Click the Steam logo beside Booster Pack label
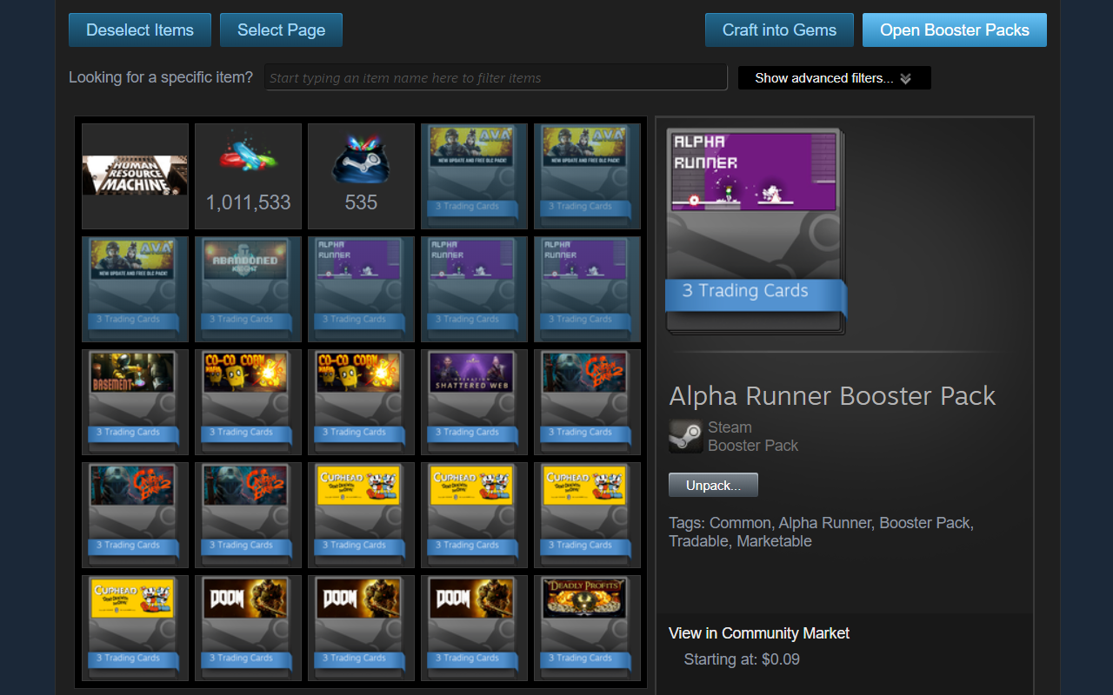The image size is (1113, 695). (685, 436)
